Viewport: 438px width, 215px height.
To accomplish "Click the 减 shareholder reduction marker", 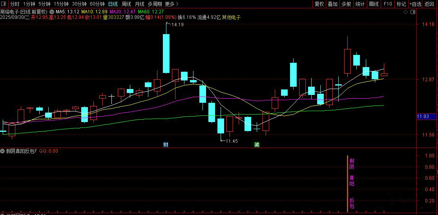I will (257, 144).
